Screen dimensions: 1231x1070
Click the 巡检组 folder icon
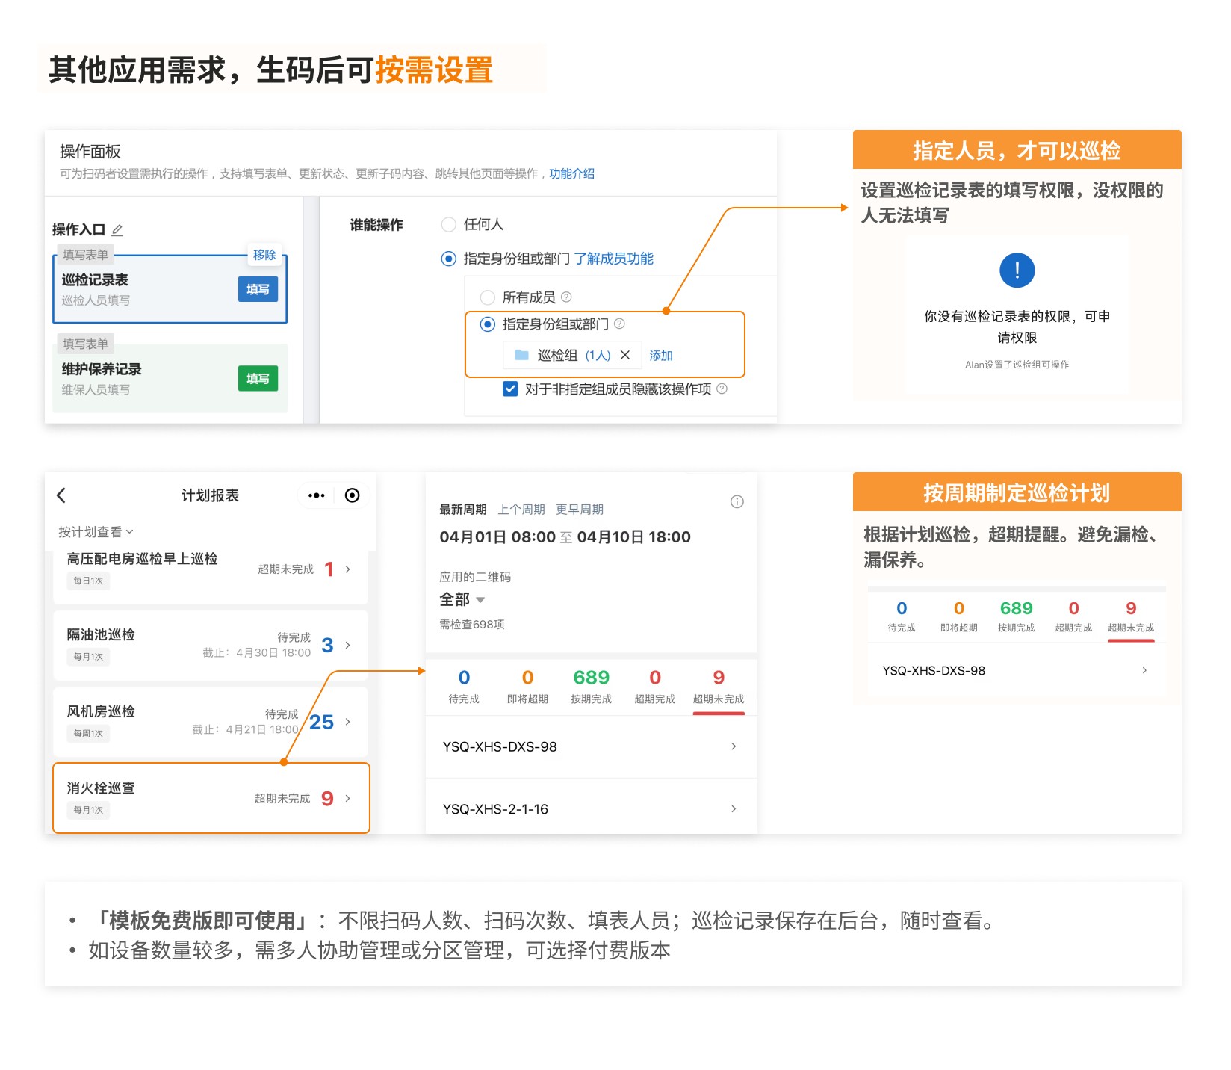(x=522, y=355)
